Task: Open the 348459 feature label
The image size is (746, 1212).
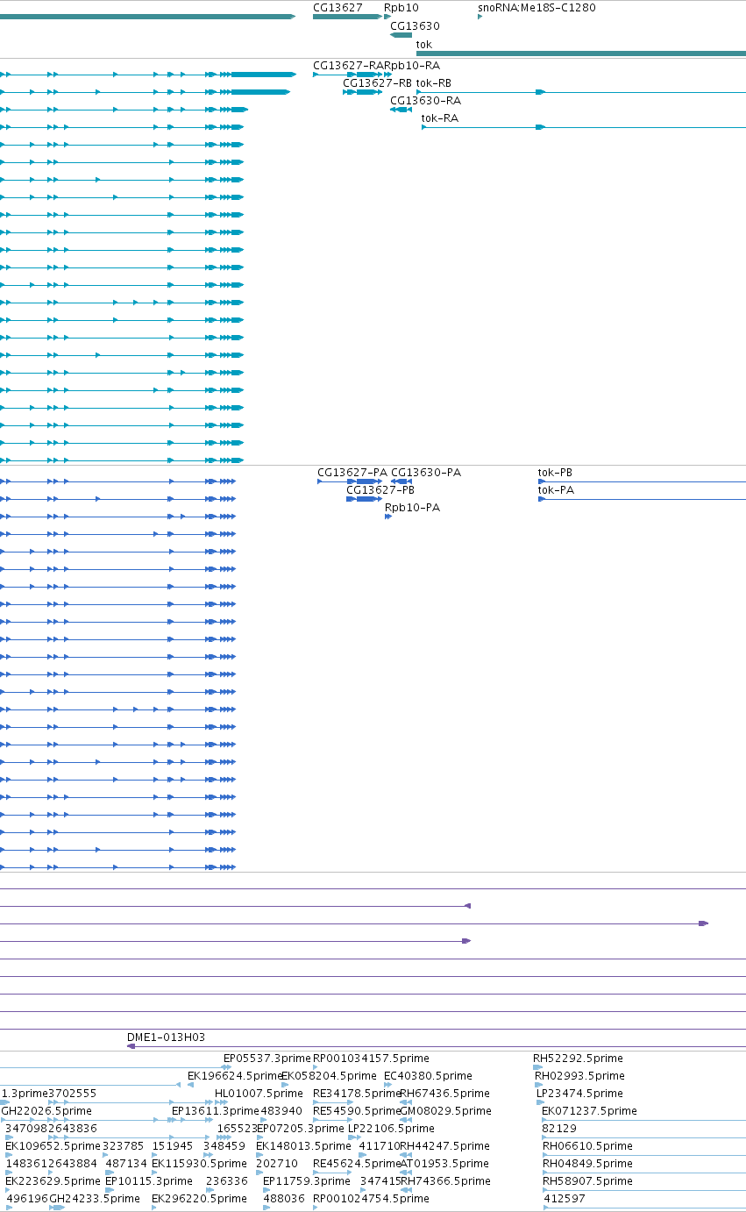Action: [x=224, y=1145]
